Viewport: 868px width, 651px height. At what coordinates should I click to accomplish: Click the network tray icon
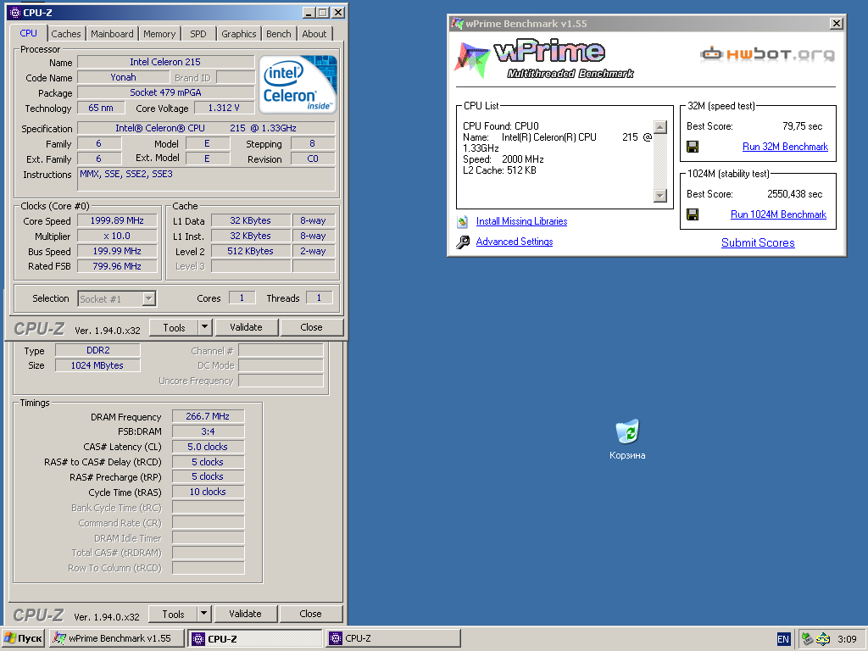click(x=807, y=639)
